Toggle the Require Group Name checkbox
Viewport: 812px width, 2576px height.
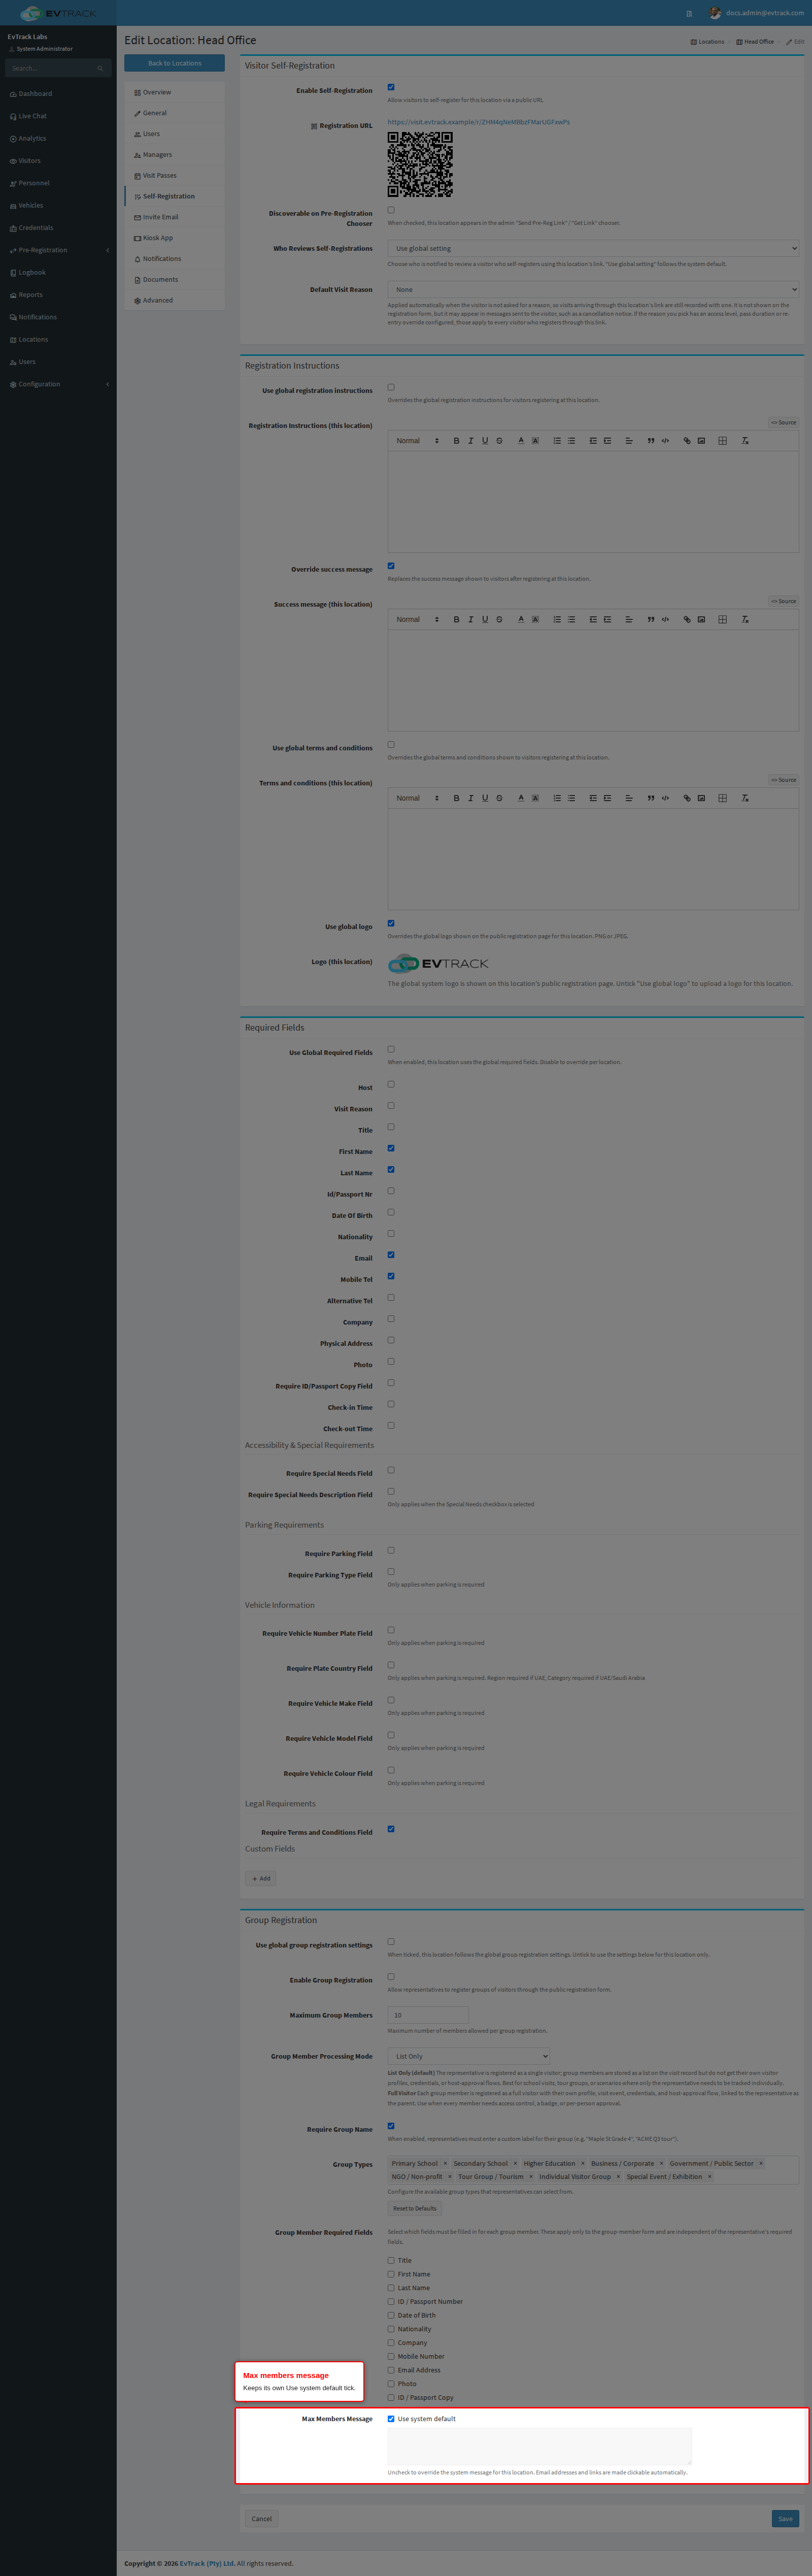[x=391, y=2126]
